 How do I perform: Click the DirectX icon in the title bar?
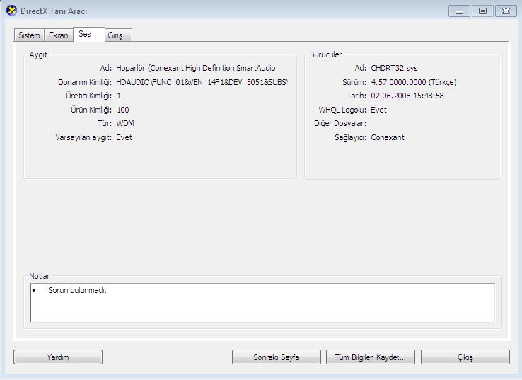pyautogui.click(x=11, y=11)
